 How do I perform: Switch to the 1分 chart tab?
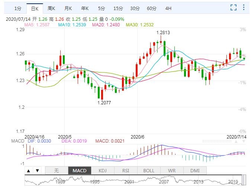coord(18,8)
